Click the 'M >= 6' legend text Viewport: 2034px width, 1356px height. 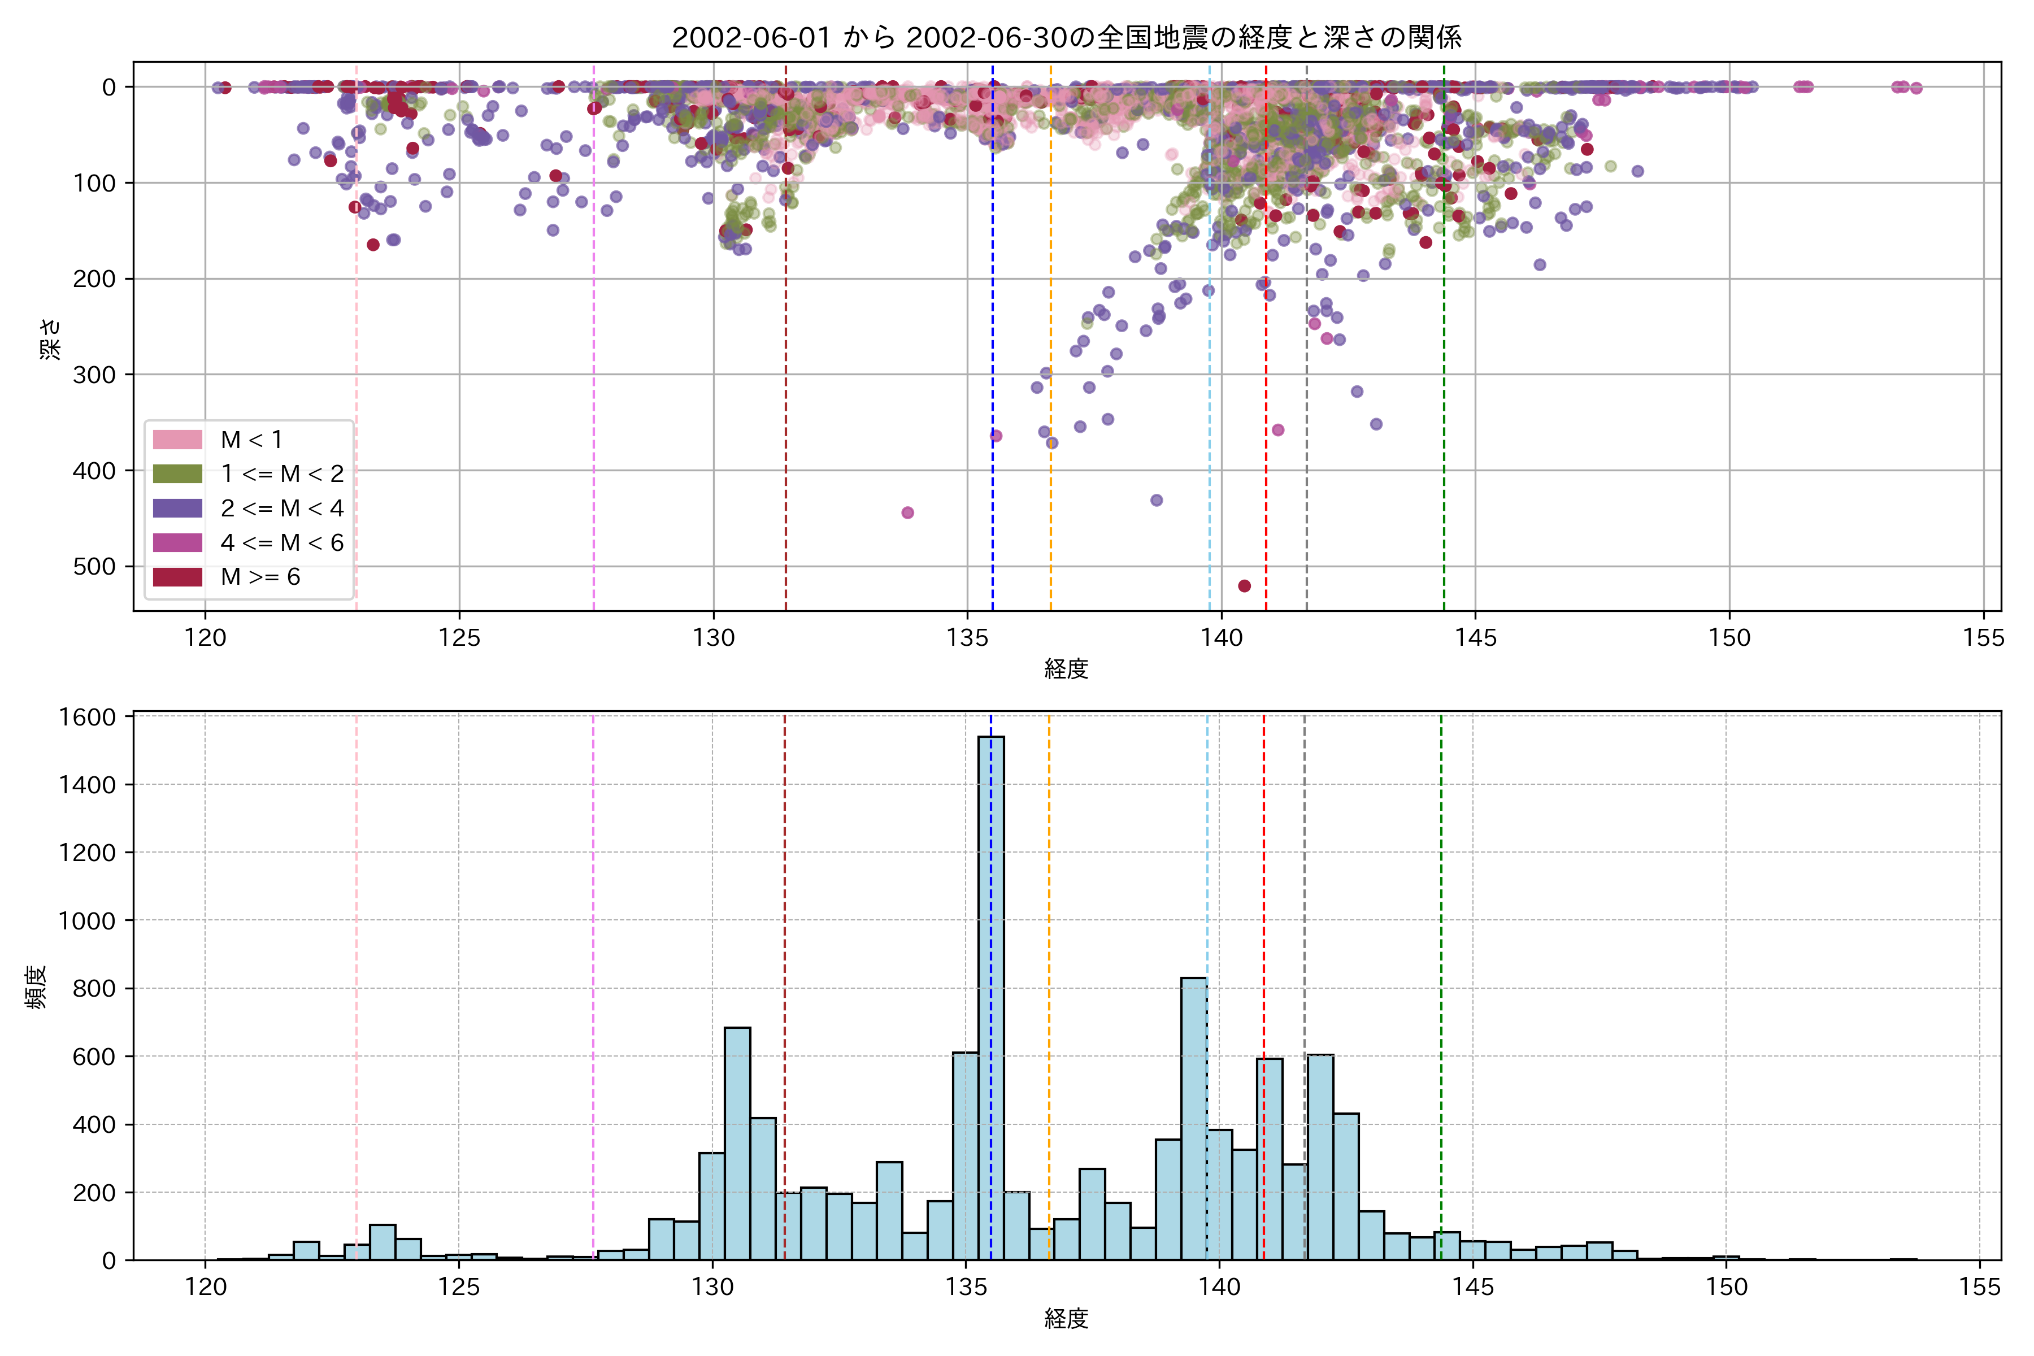tap(260, 577)
